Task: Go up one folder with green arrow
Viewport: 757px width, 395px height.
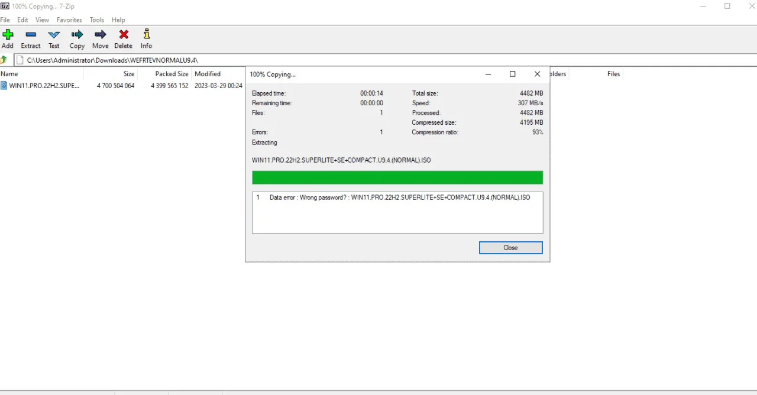Action: pyautogui.click(x=4, y=60)
